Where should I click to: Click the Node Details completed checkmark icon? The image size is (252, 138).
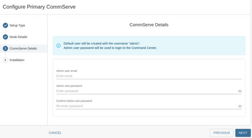coord(5,37)
